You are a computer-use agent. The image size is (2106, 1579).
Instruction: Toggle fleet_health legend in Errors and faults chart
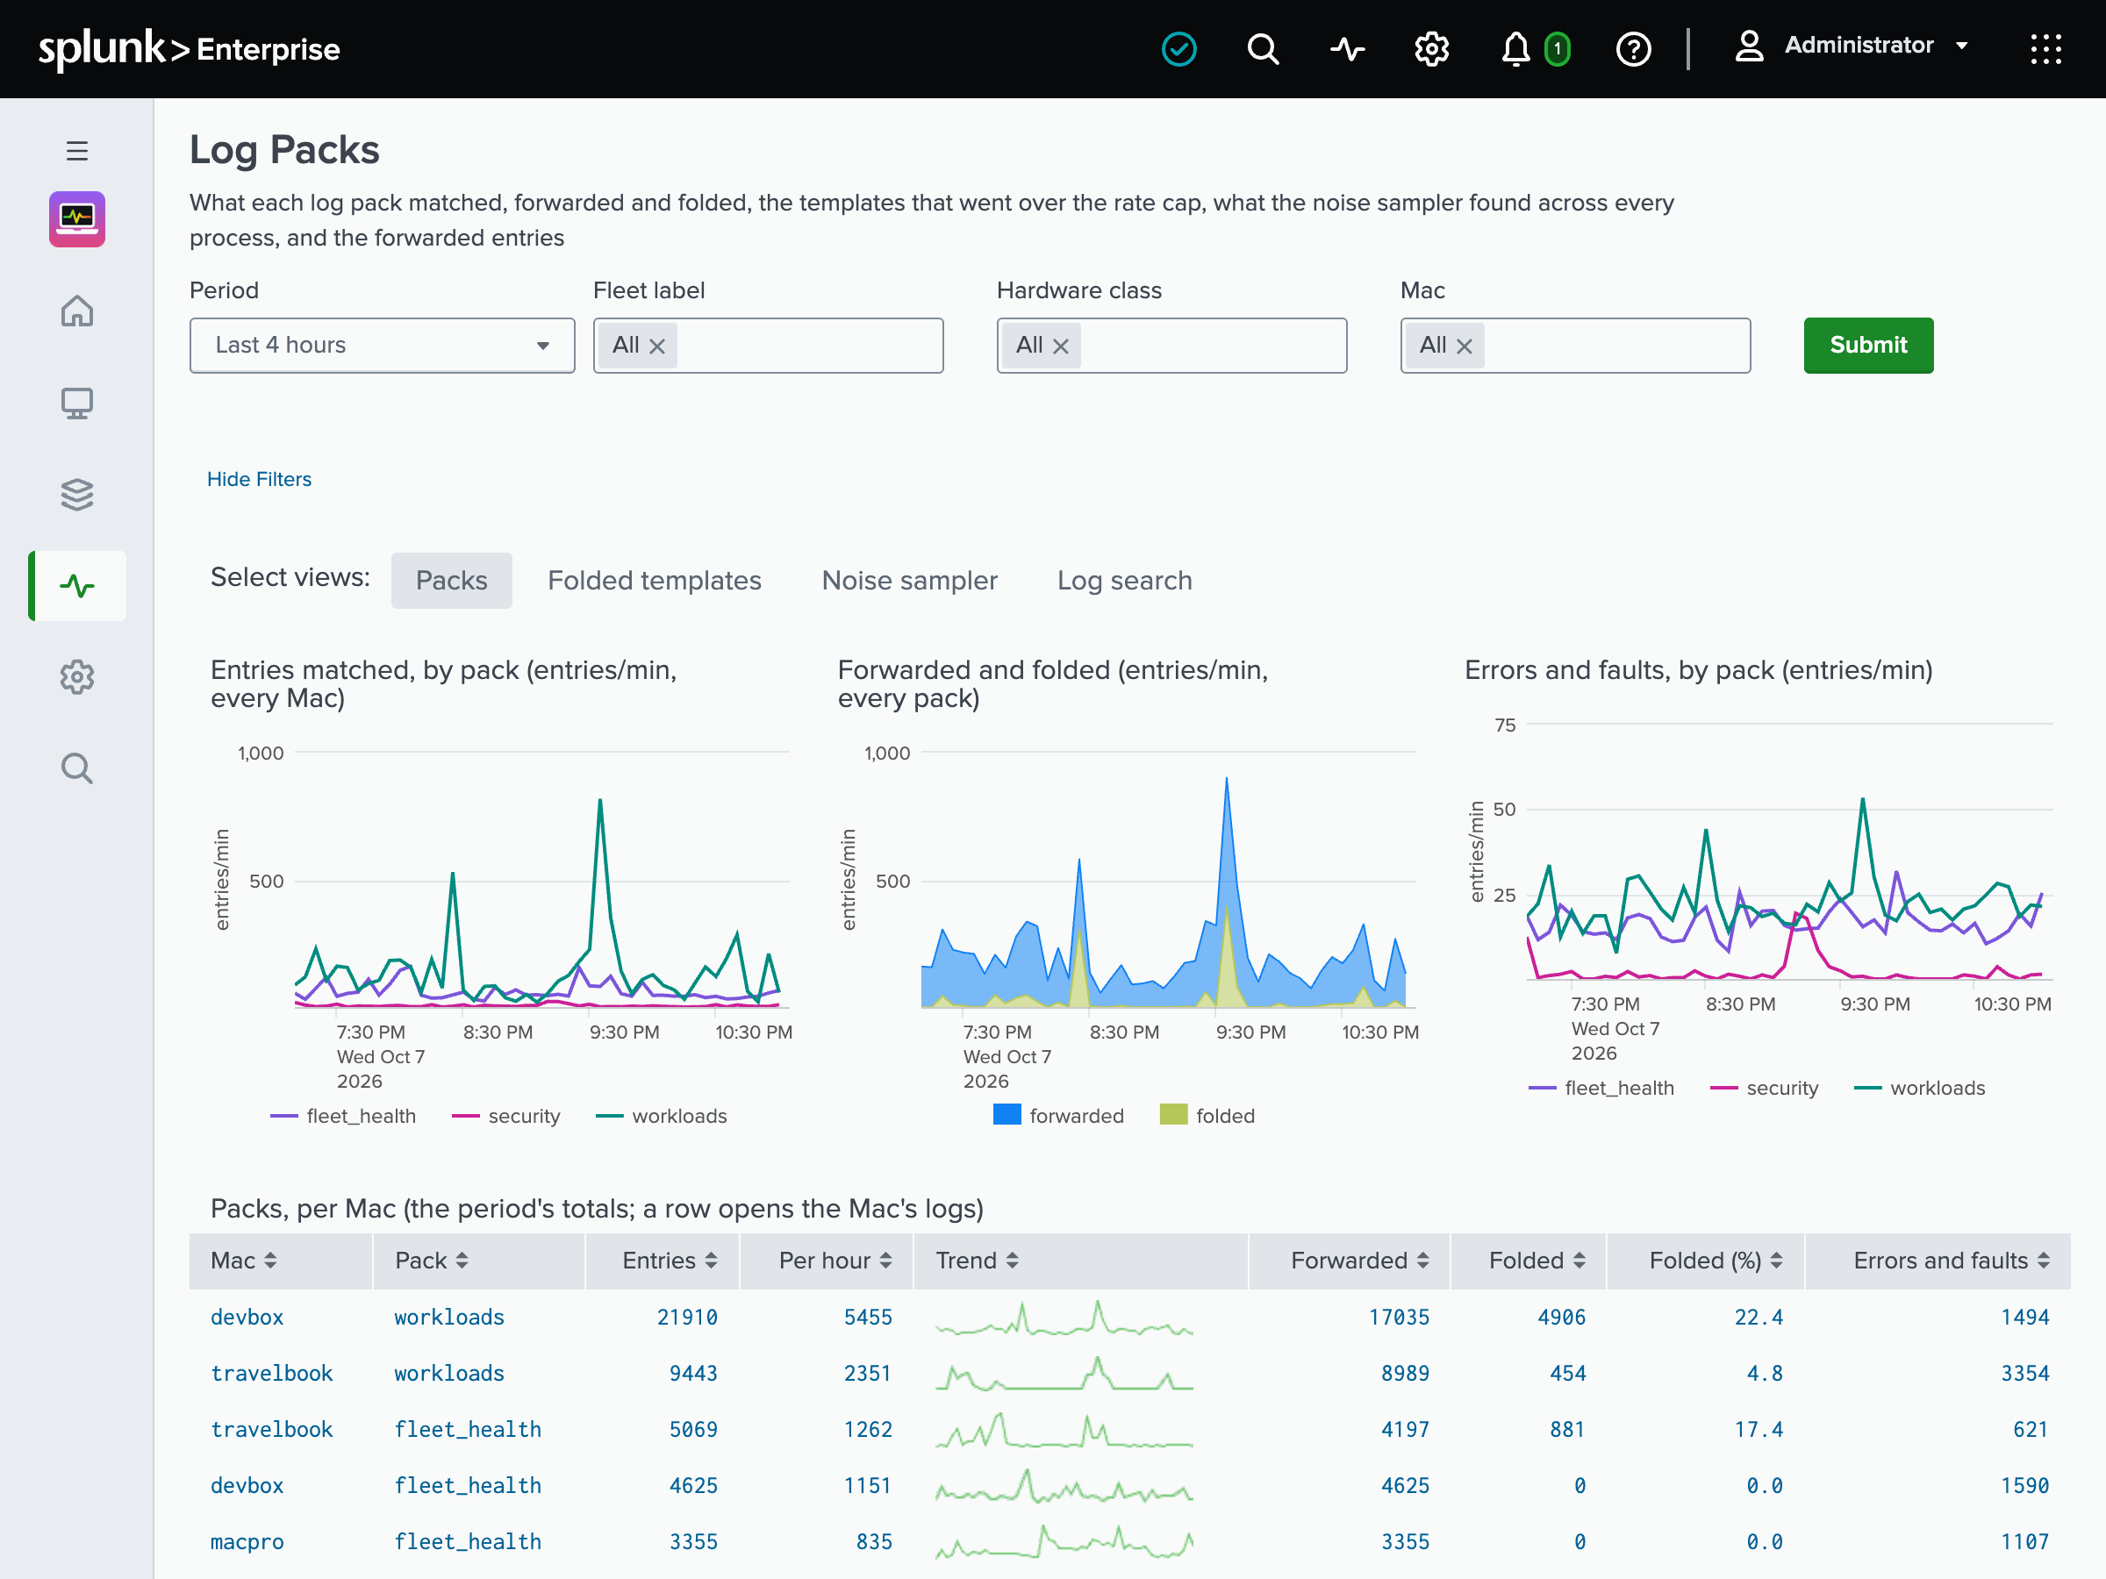tap(1601, 1088)
